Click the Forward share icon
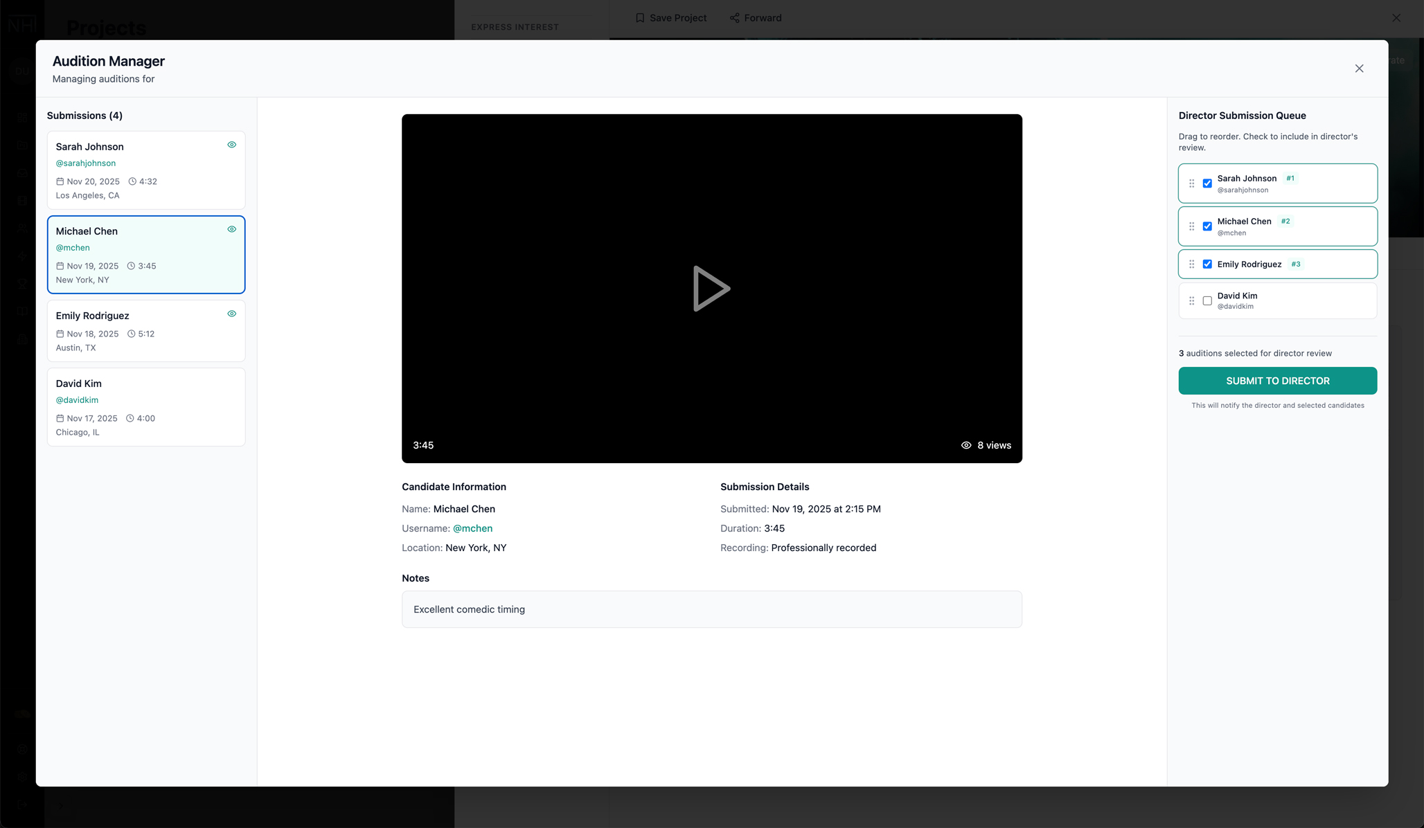The image size is (1424, 828). point(734,18)
